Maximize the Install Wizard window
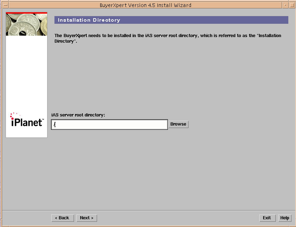This screenshot has width=296, height=227. [292, 5]
